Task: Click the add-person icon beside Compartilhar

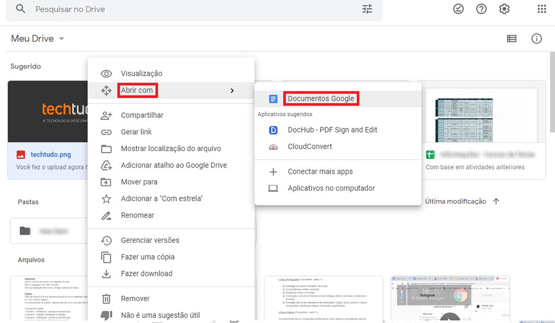Action: (106, 116)
